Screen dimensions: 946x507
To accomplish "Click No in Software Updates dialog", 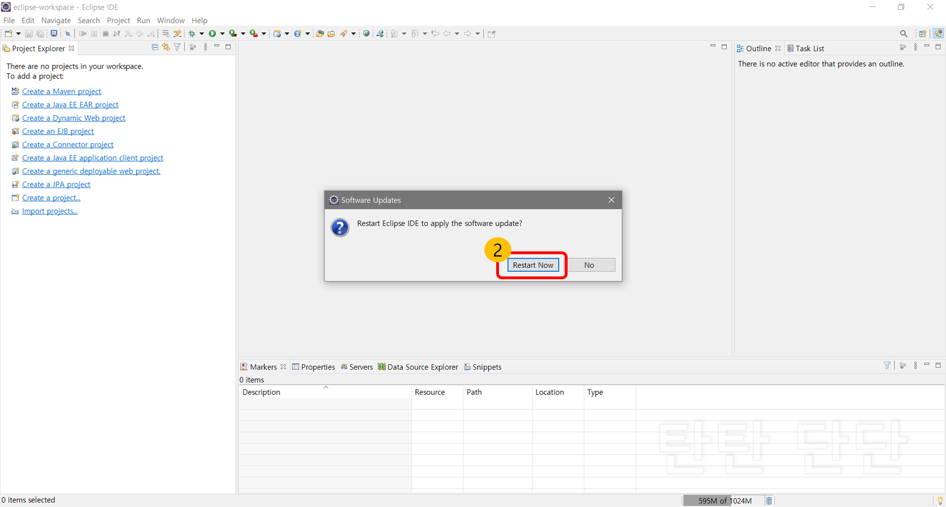I will [589, 265].
